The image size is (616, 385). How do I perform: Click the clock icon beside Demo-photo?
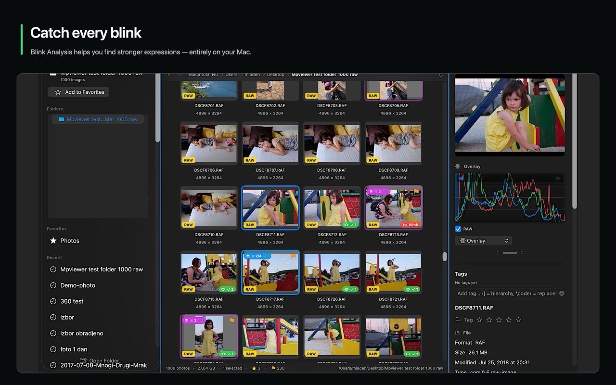click(x=53, y=285)
